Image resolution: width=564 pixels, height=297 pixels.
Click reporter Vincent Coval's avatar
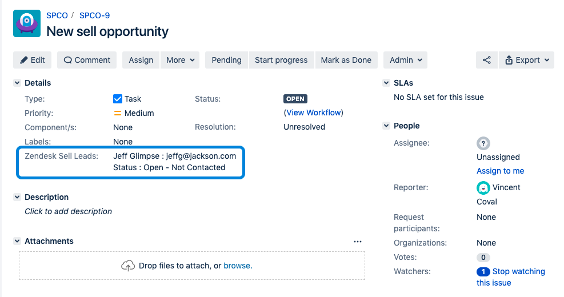(483, 187)
